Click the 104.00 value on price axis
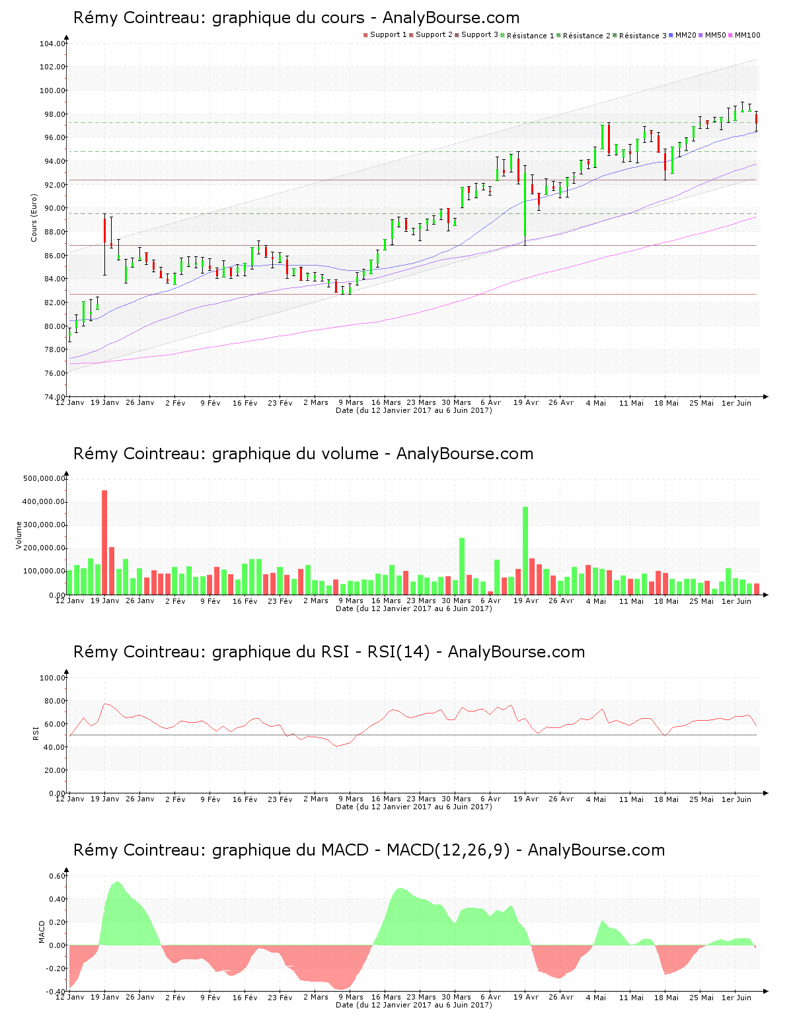The height and width of the screenshot is (1024, 793). tap(52, 44)
